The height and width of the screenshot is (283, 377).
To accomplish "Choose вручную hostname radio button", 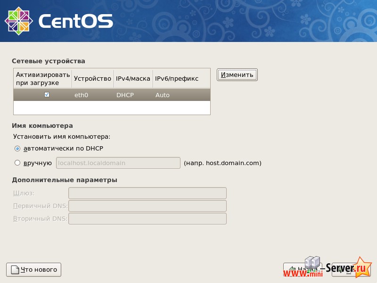I will (x=17, y=163).
